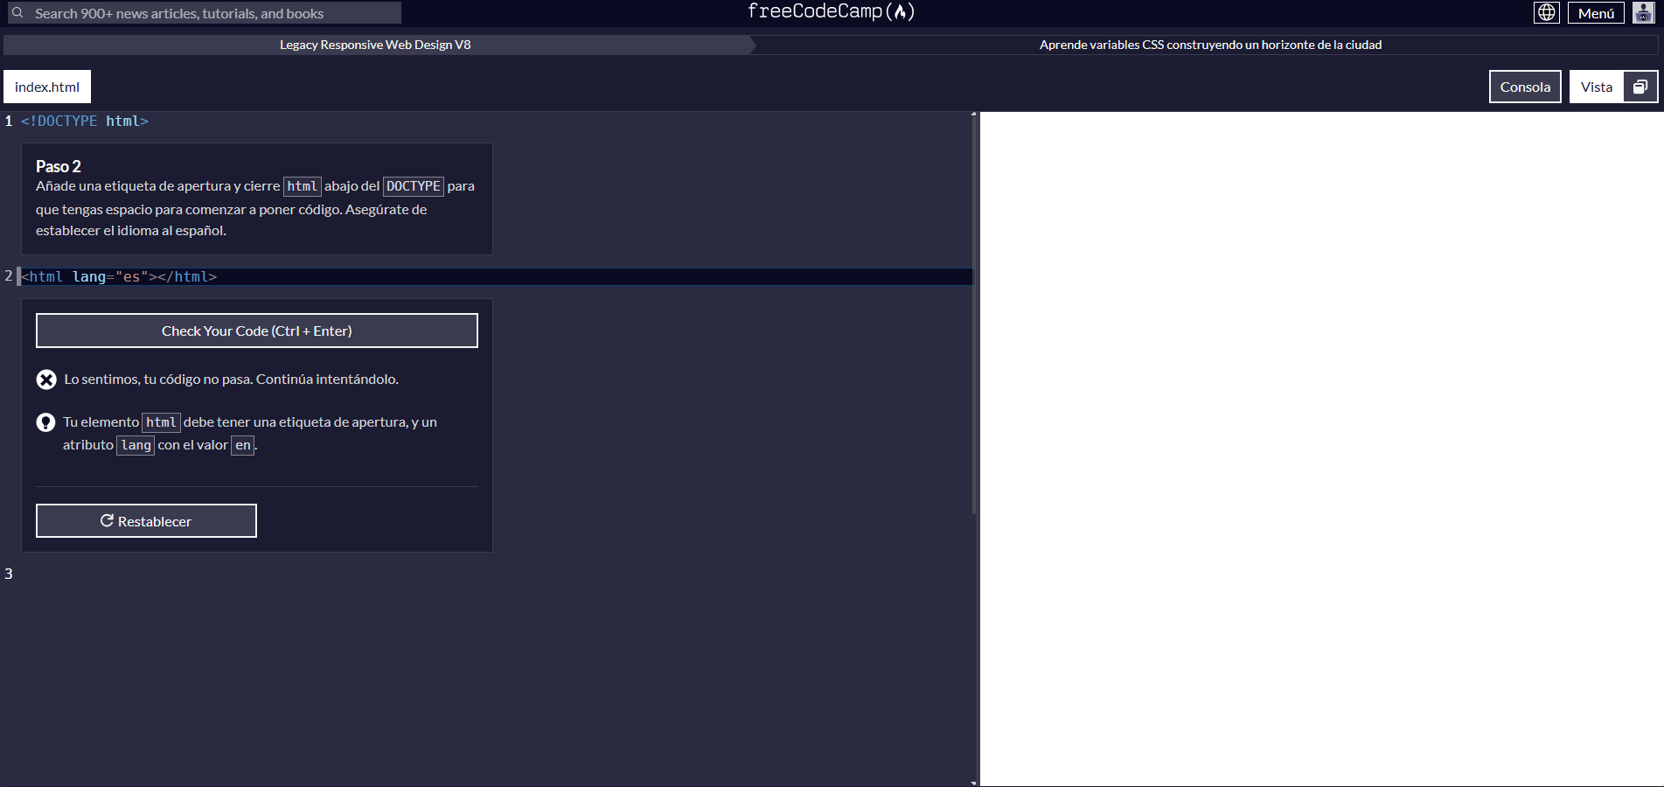This screenshot has width=1664, height=787.
Task: Open the Legacy Responsive Web Design V8 breadcrumb
Action: (x=374, y=45)
